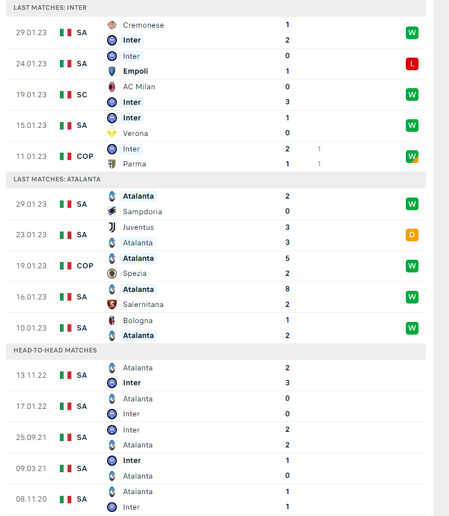The width and height of the screenshot is (449, 516).
Task: Click the Sampdoria team logo
Action: click(112, 211)
